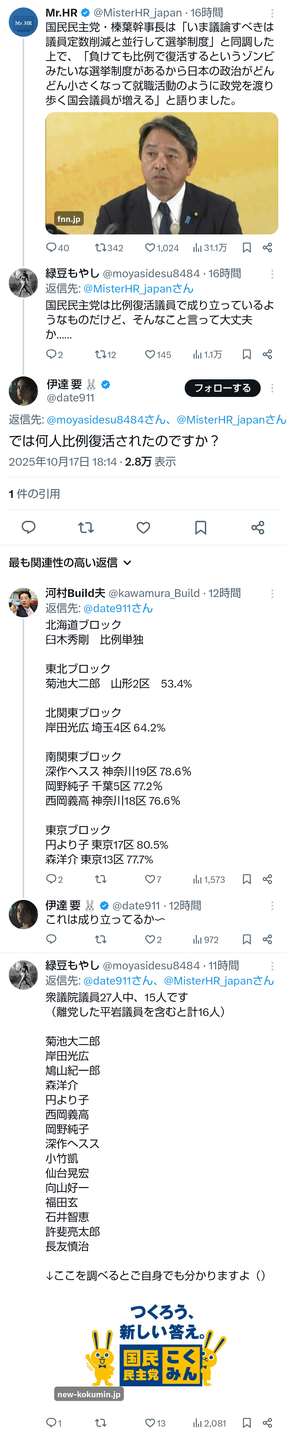Bookmark Mr.HR's top post
The width and height of the screenshot is (287, 1434).
coord(247,248)
